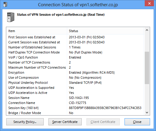Open the Security Policy dialog
Screen dimensions: 156x131
click(x=25, y=122)
